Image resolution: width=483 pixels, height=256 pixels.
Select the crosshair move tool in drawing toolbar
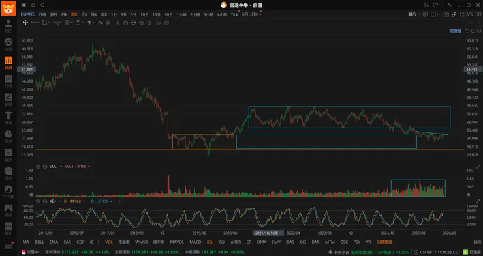click(x=25, y=23)
